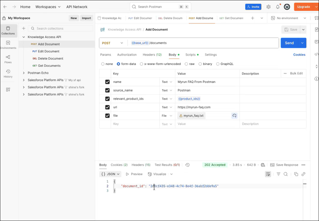Open the Flows sidebar panel

pyautogui.click(x=8, y=59)
